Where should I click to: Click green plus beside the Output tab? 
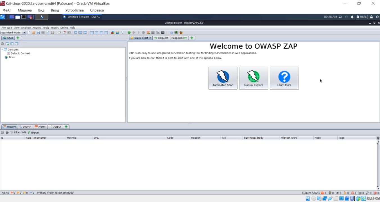(x=66, y=127)
